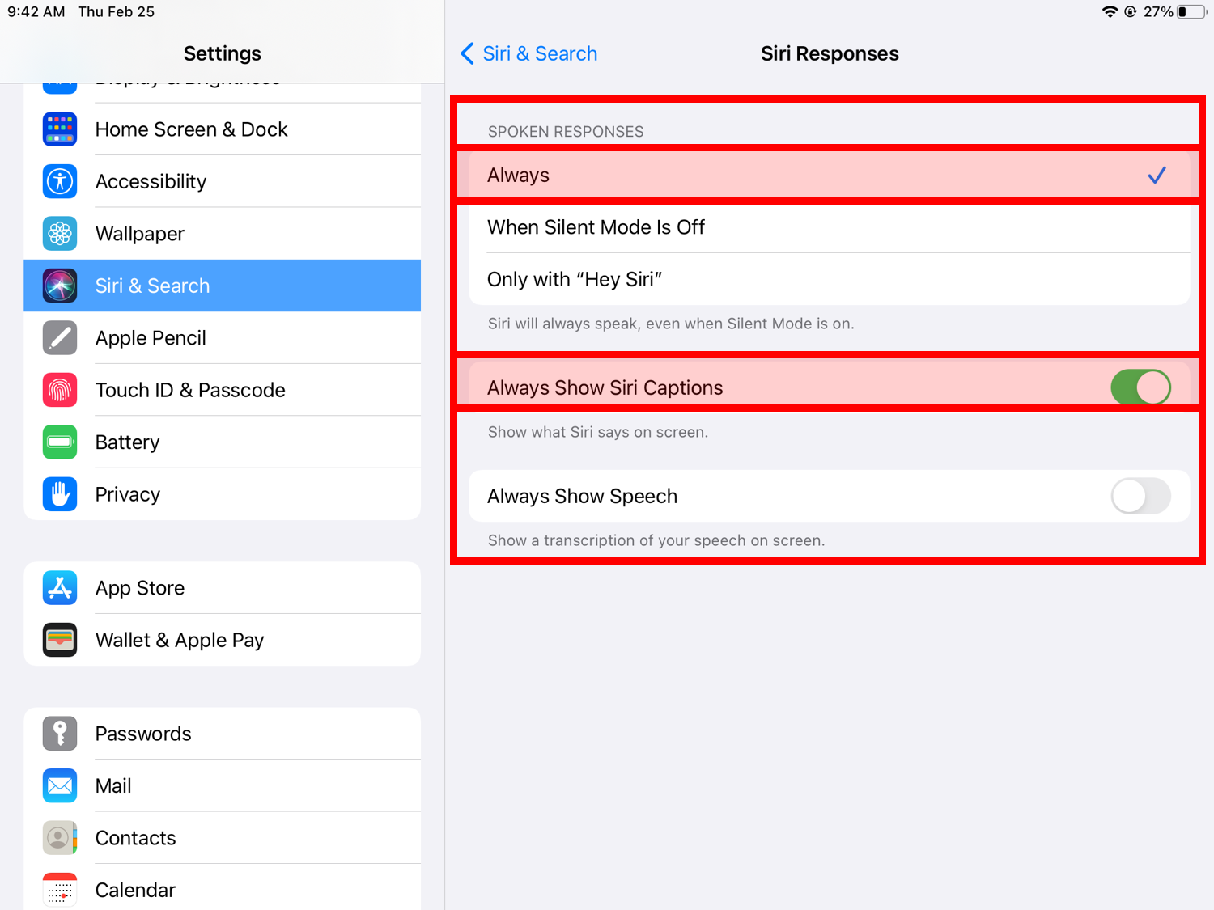Viewport: 1214px width, 910px height.
Task: Open Calendar settings
Action: pyautogui.click(x=223, y=887)
